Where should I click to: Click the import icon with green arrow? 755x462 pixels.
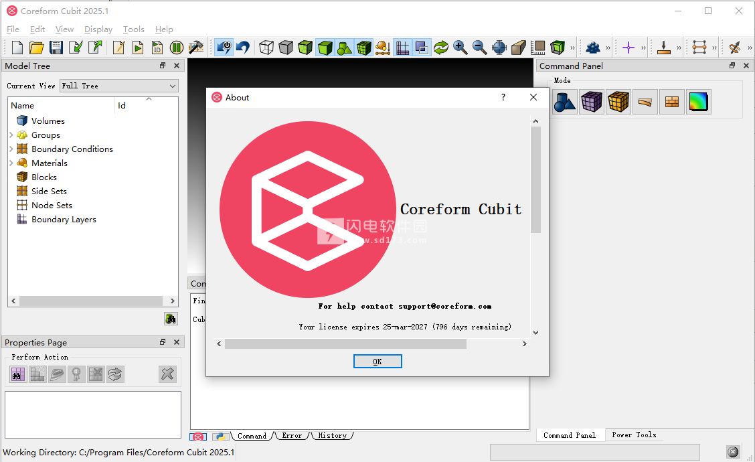pyautogui.click(x=76, y=48)
